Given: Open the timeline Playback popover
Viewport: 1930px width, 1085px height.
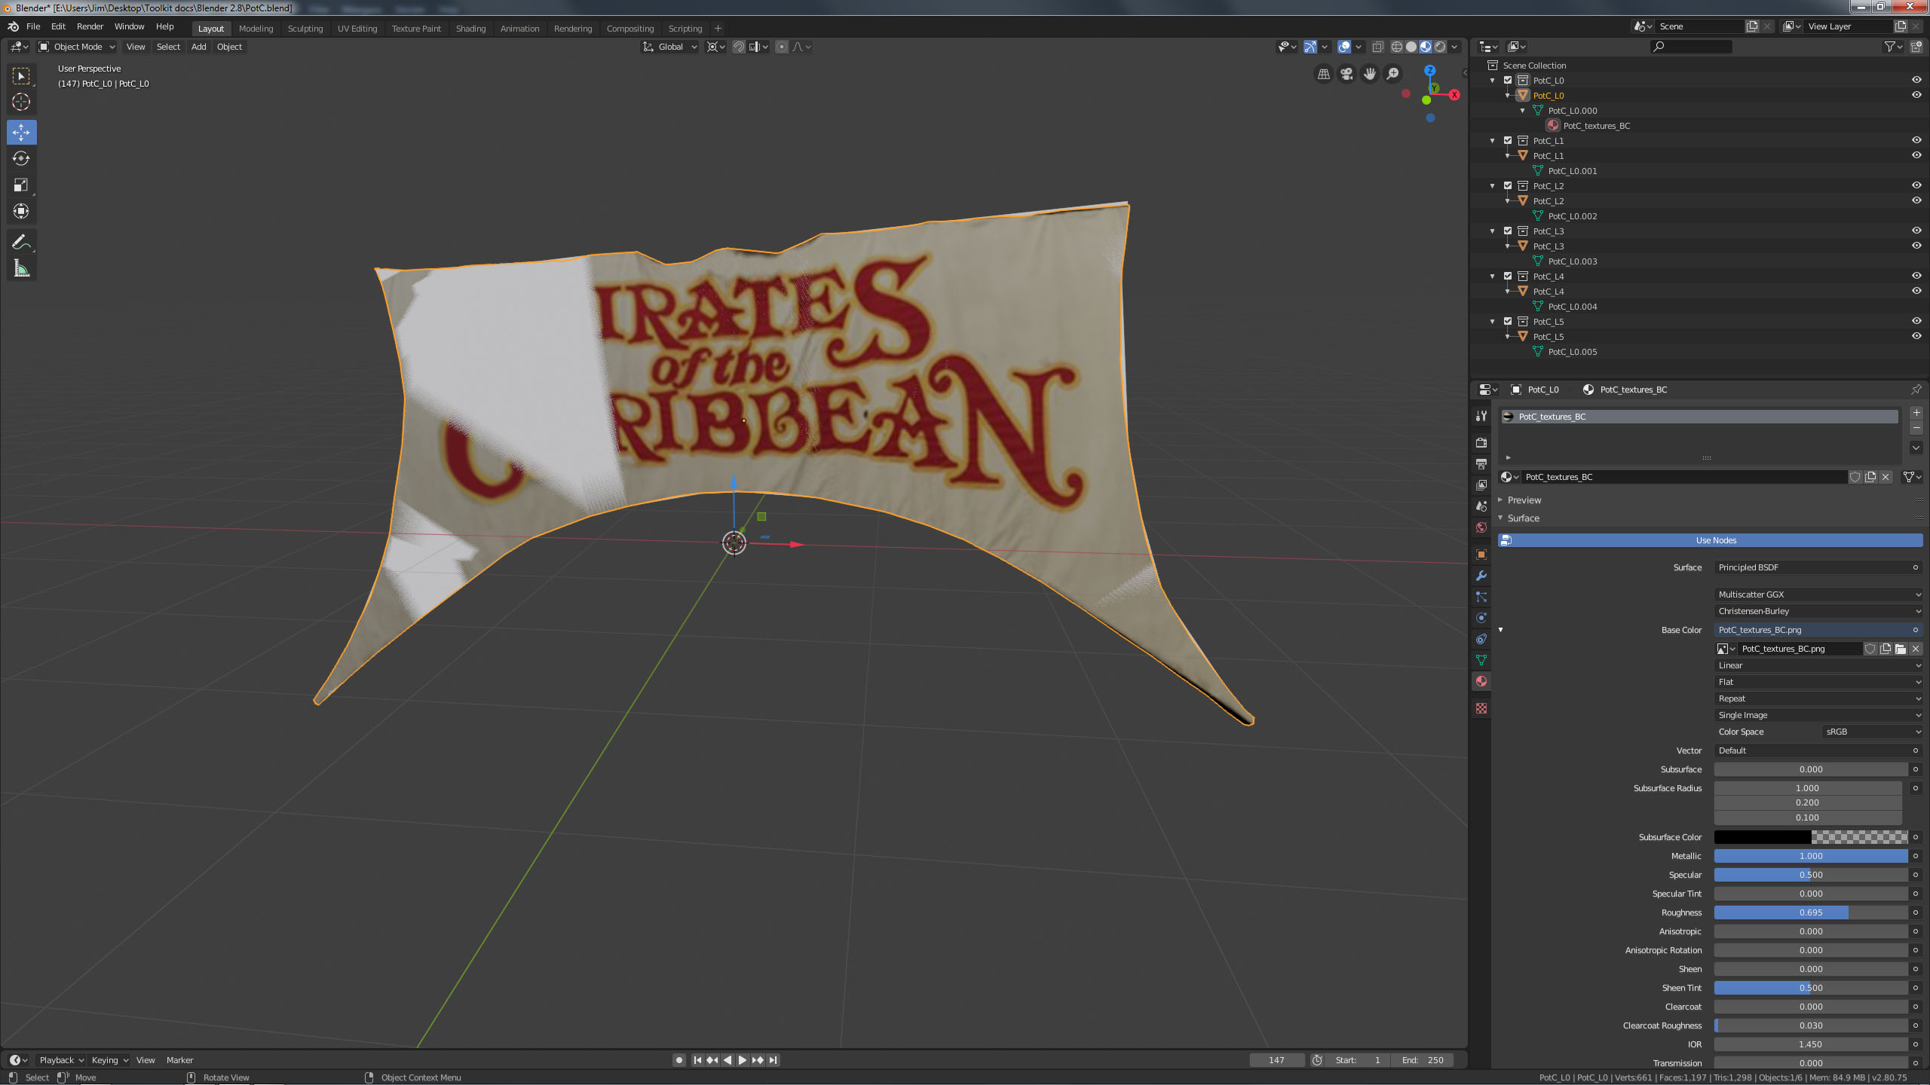Looking at the screenshot, I should coord(61,1060).
